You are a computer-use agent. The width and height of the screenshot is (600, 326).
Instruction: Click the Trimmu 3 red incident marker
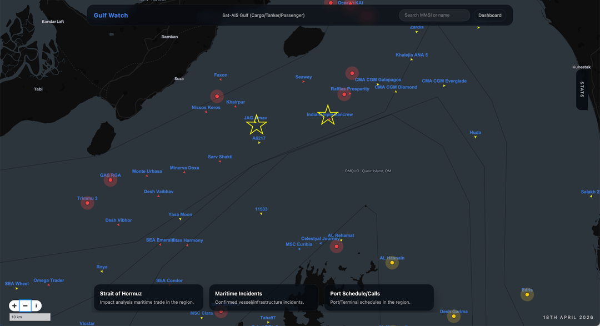point(87,203)
